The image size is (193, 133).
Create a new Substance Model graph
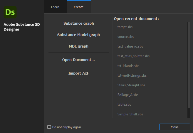click(79, 35)
